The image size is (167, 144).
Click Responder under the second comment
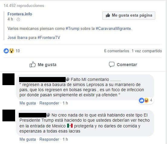pyautogui.click(x=49, y=139)
